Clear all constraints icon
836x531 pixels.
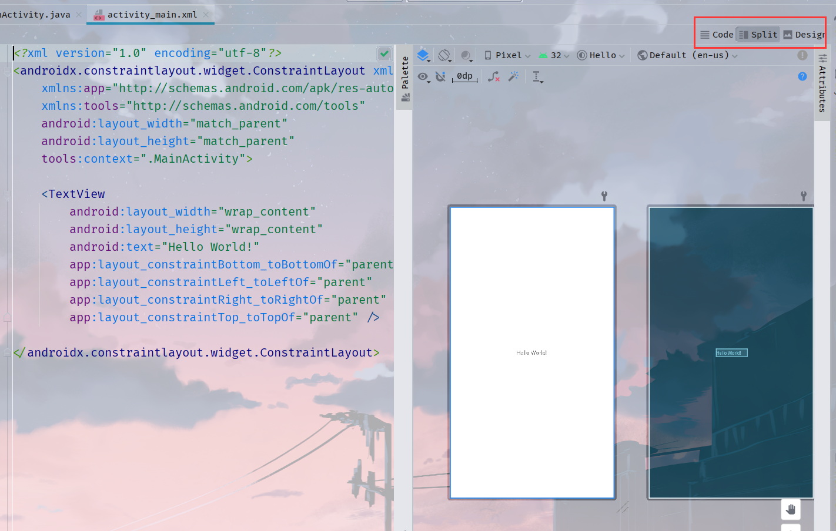pos(494,76)
